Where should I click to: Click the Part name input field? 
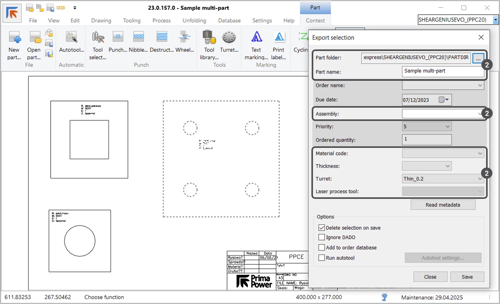(442, 71)
